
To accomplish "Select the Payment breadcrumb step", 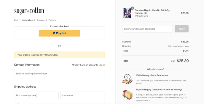I will [x=52, y=20].
